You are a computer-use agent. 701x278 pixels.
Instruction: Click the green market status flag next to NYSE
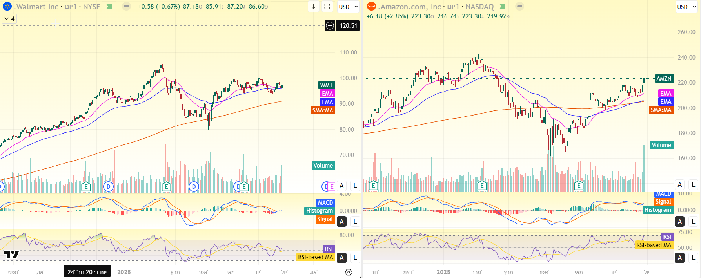(109, 7)
